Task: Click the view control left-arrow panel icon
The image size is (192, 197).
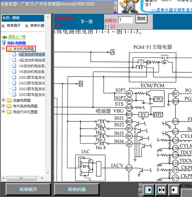Action: pyautogui.click(x=174, y=190)
